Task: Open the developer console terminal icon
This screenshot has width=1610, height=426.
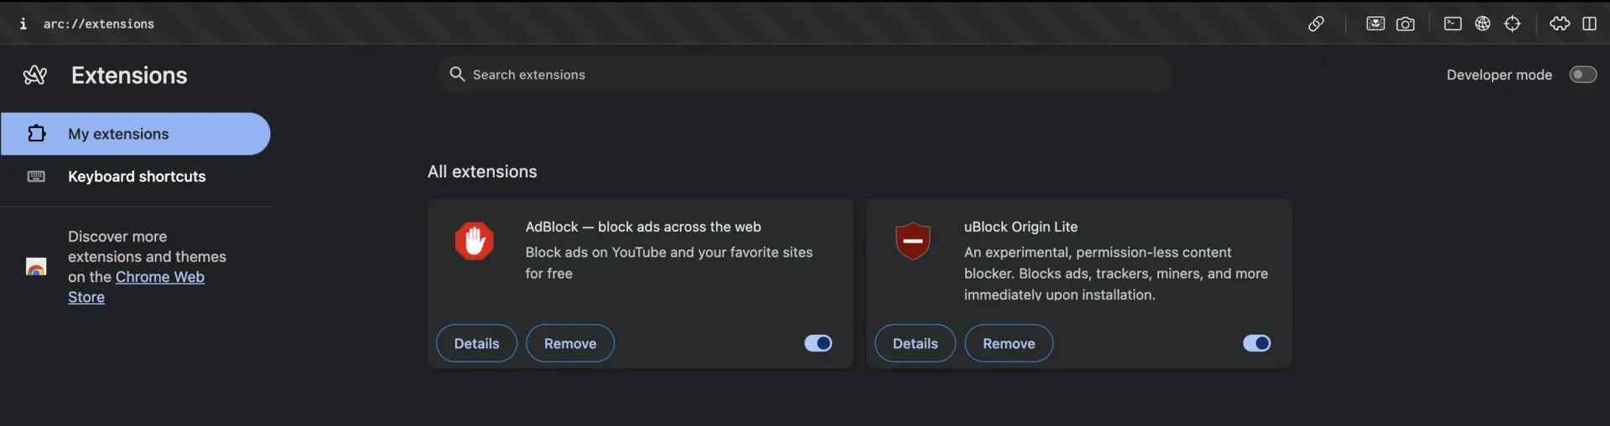Action: coord(1452,23)
